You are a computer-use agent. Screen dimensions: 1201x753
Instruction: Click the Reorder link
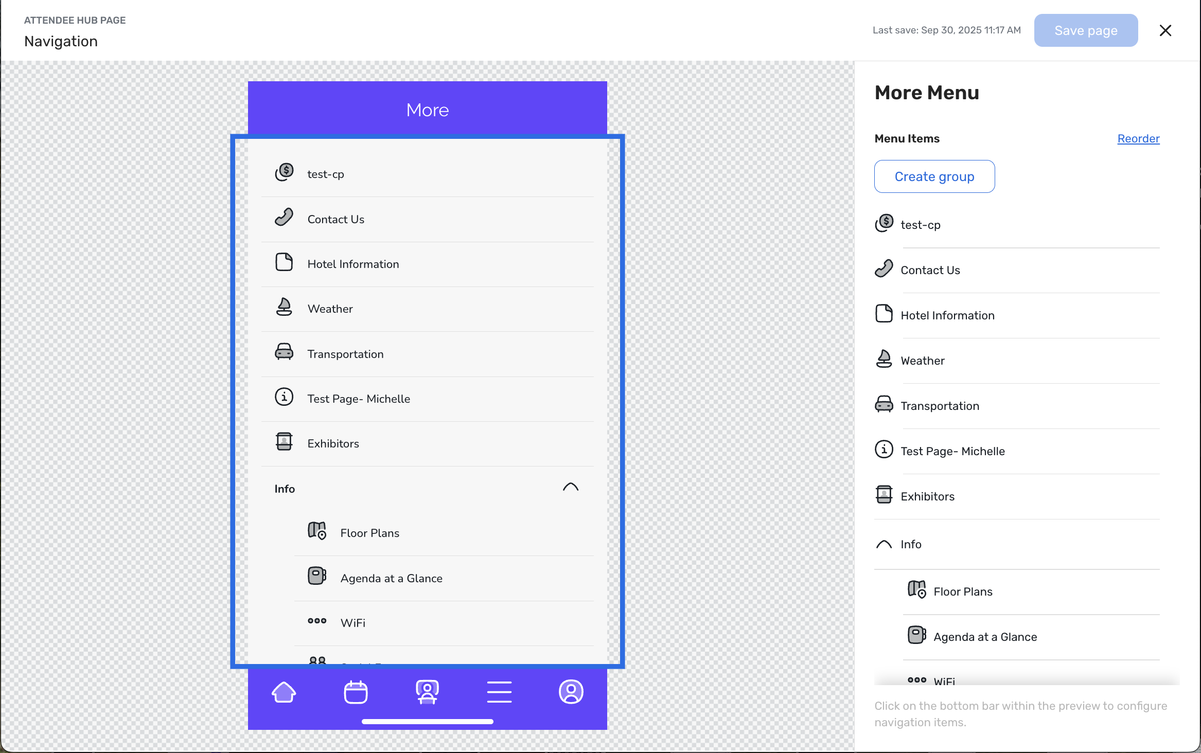[x=1138, y=138]
